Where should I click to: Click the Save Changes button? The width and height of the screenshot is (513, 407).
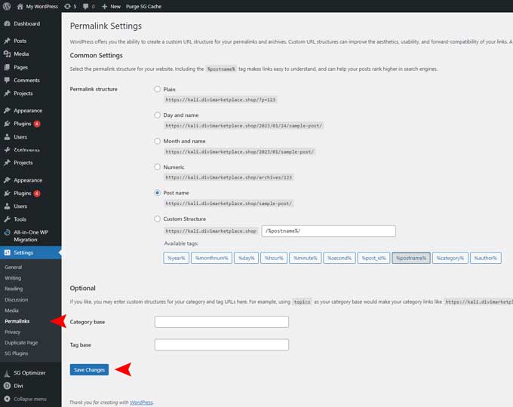pyautogui.click(x=89, y=369)
